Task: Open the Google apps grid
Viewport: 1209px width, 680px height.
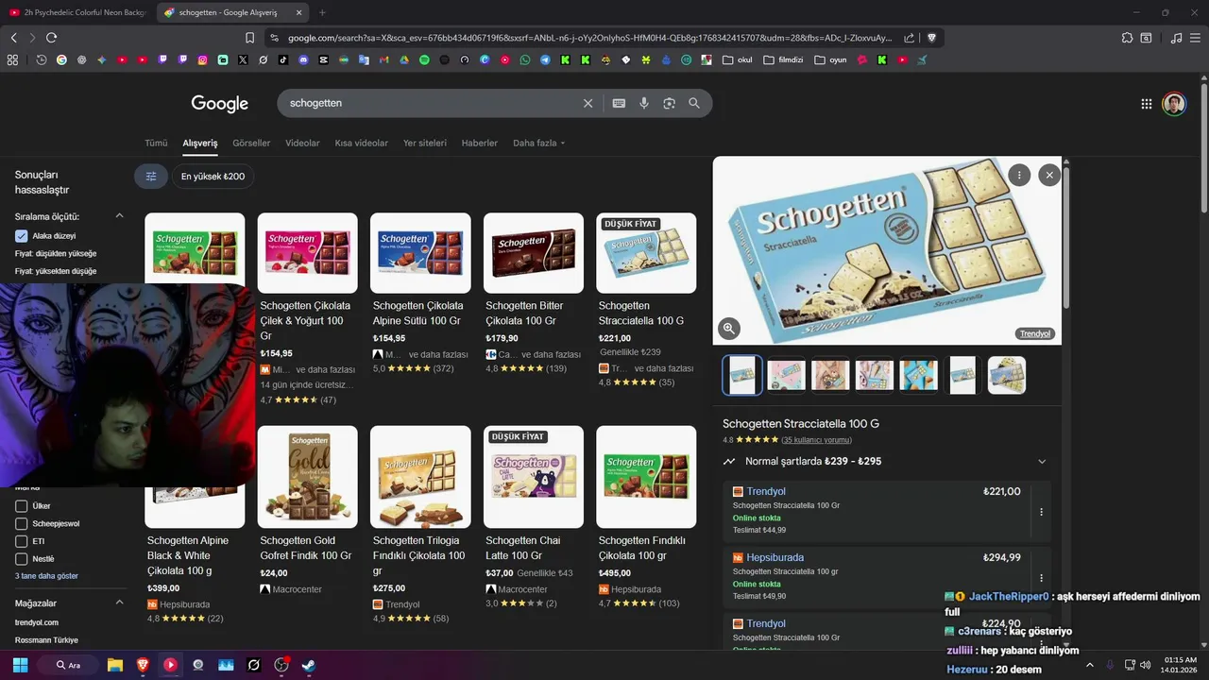Action: (1147, 104)
